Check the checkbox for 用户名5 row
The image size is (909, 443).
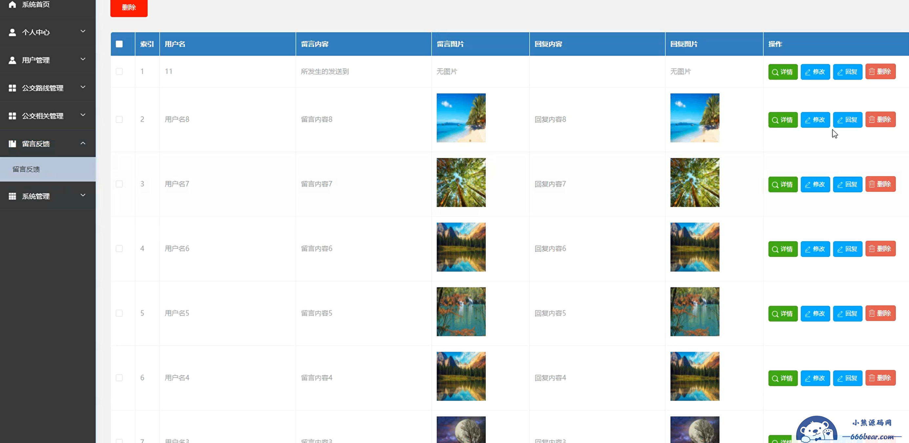pyautogui.click(x=119, y=313)
